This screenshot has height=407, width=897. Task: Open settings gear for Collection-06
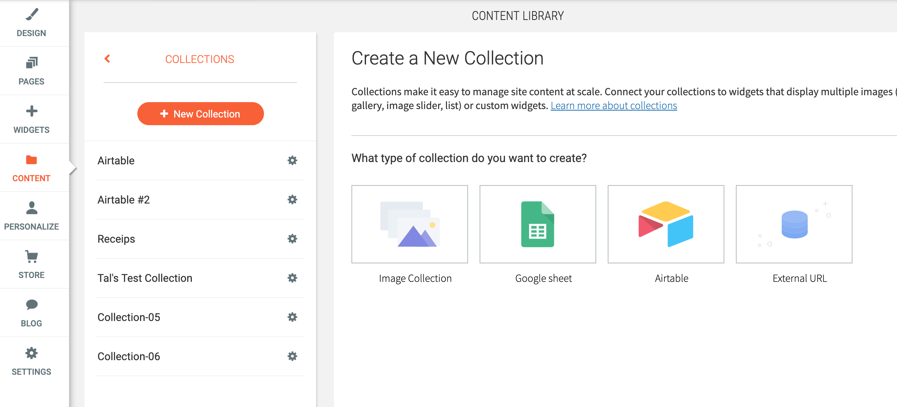click(x=292, y=356)
